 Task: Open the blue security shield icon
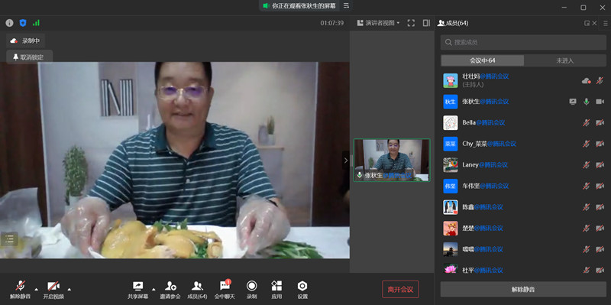[x=23, y=23]
